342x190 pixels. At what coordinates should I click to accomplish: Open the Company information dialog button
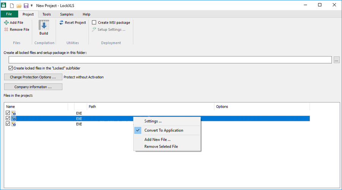point(33,87)
